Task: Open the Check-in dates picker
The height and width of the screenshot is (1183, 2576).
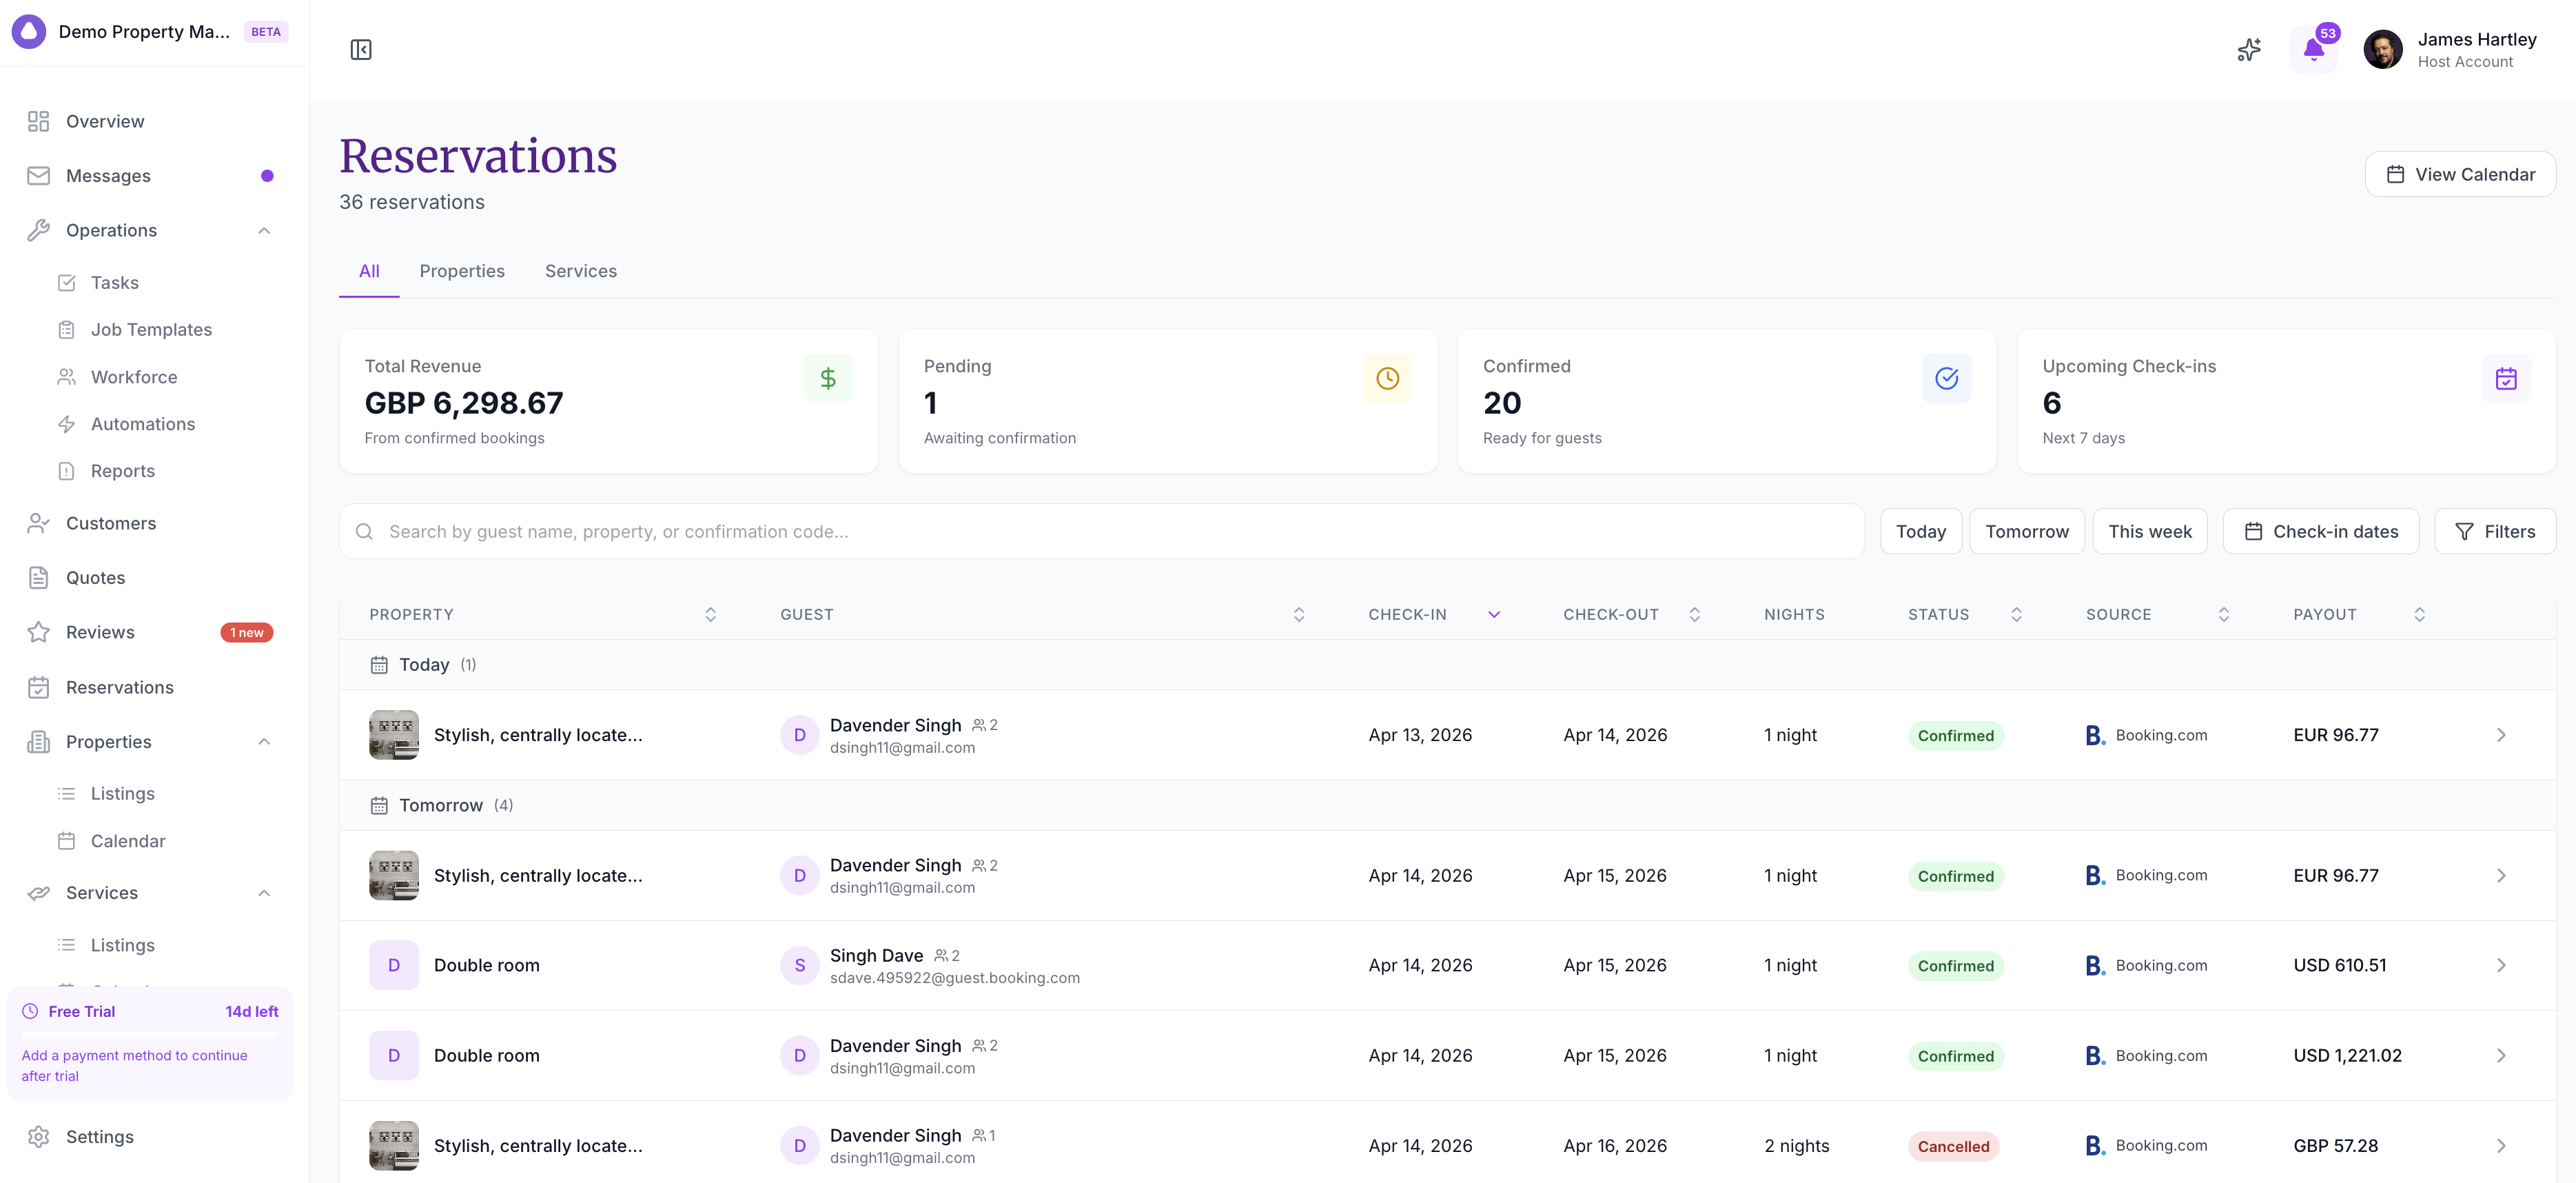Action: point(2321,532)
